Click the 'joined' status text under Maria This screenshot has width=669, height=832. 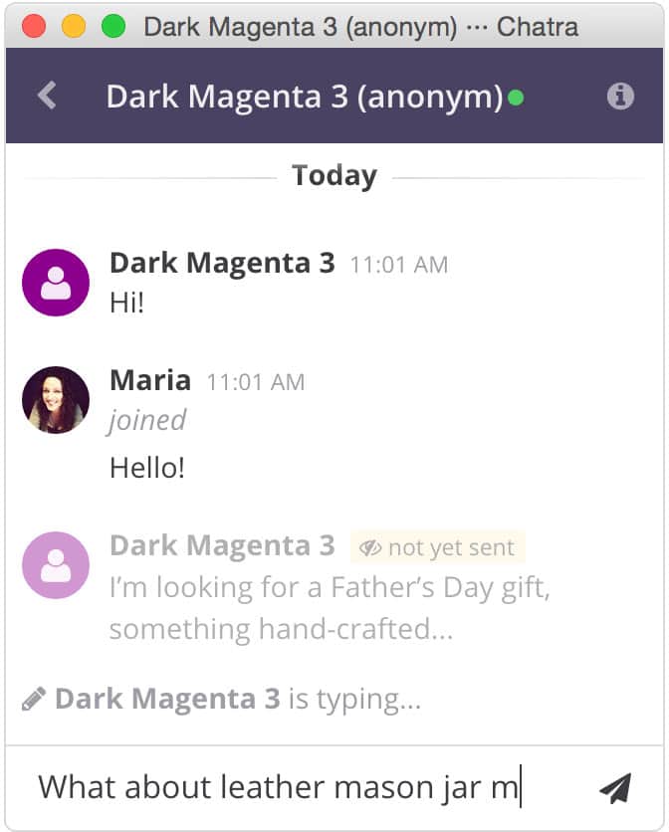coord(147,420)
